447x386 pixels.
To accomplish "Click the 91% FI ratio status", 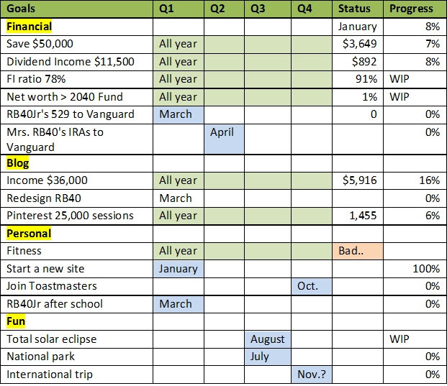I will (x=358, y=79).
